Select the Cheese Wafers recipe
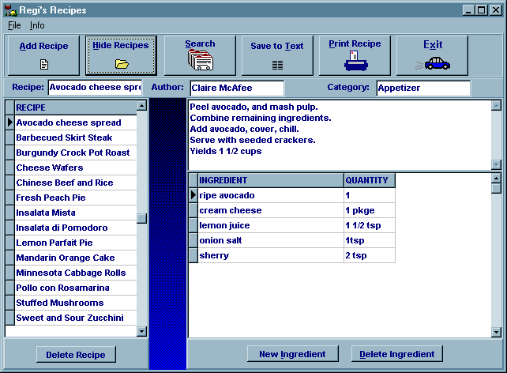This screenshot has width=507, height=373. tap(76, 168)
